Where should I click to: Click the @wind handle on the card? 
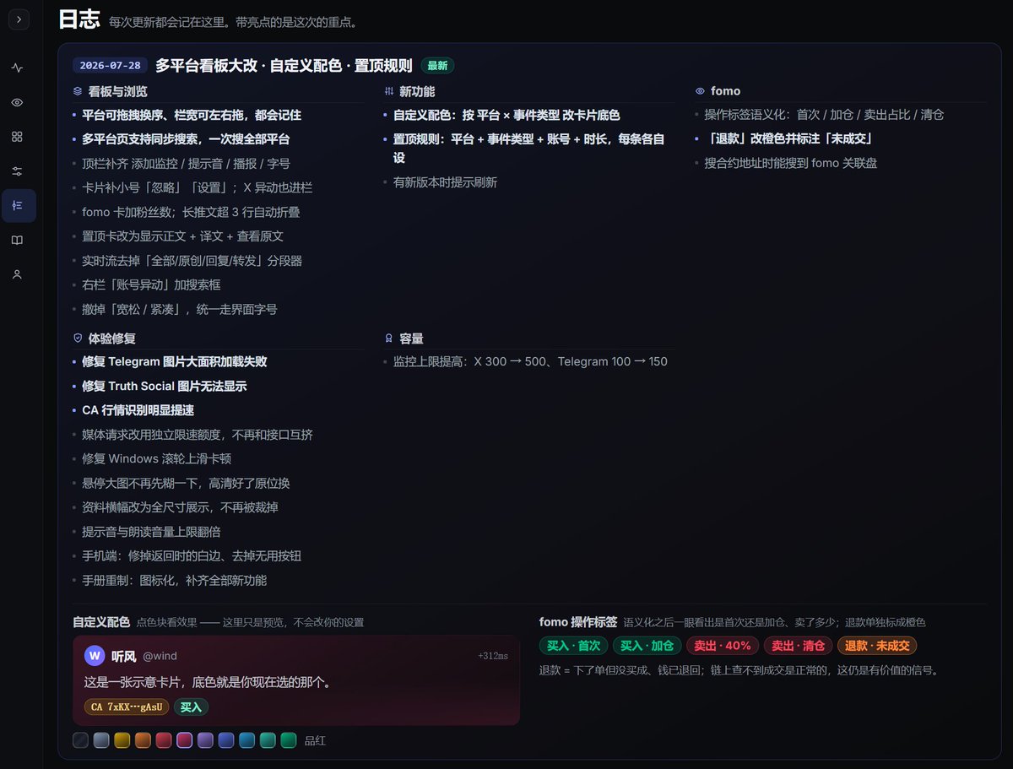(x=160, y=656)
